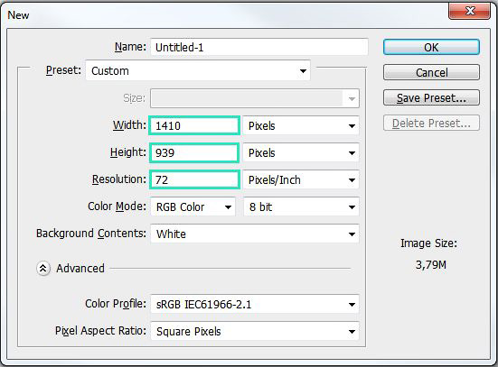
Task: Open the 8 bit depth dropdown
Action: (x=301, y=207)
